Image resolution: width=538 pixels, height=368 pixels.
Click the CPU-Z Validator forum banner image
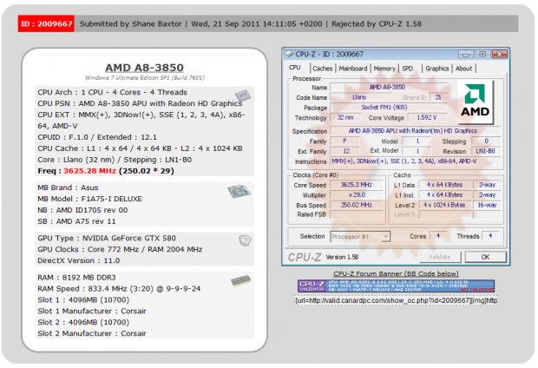pos(396,286)
